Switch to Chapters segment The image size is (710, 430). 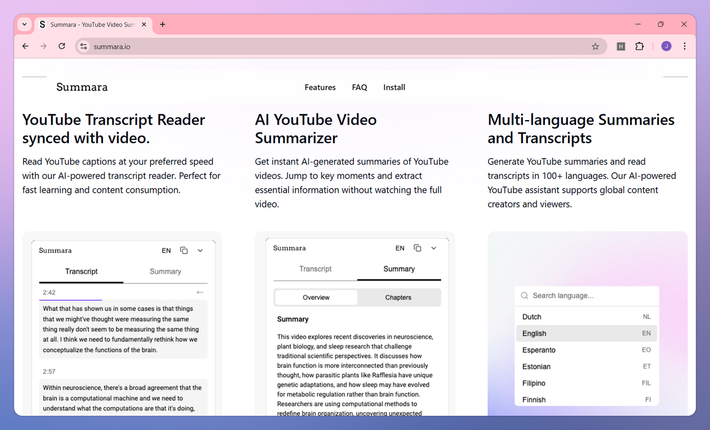coord(398,298)
